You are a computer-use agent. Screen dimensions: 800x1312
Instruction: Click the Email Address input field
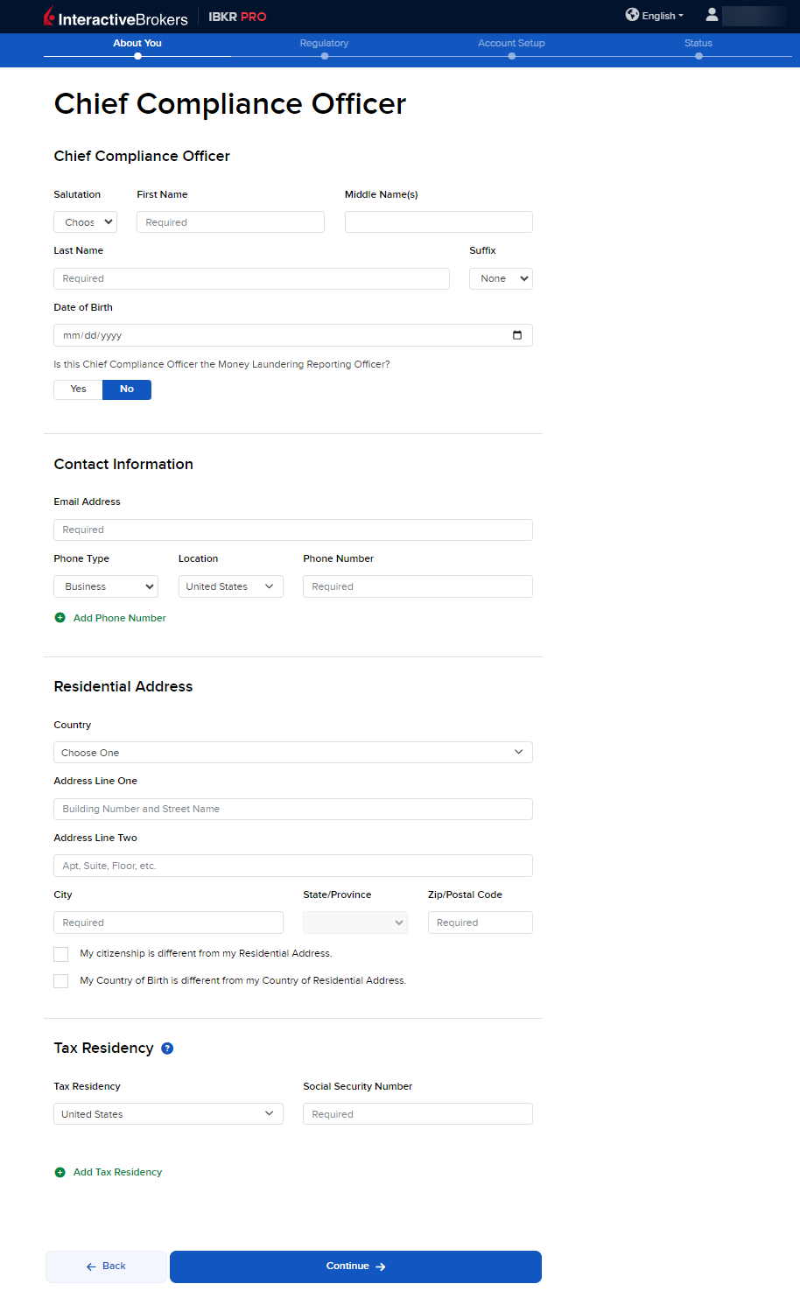point(292,530)
